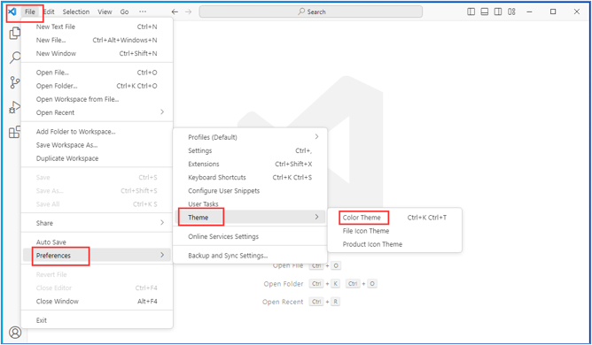Go forward with the right arrow
Image resolution: width=592 pixels, height=345 pixels.
click(x=189, y=11)
